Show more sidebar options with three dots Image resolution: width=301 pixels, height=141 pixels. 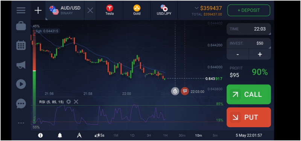[x=21, y=123]
